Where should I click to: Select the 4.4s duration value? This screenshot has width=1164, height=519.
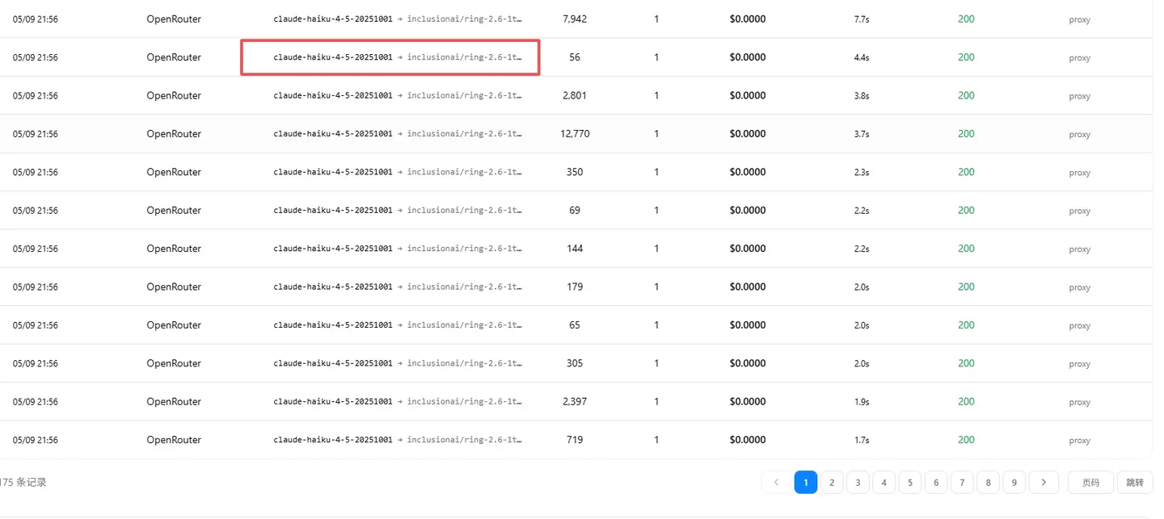coord(862,58)
